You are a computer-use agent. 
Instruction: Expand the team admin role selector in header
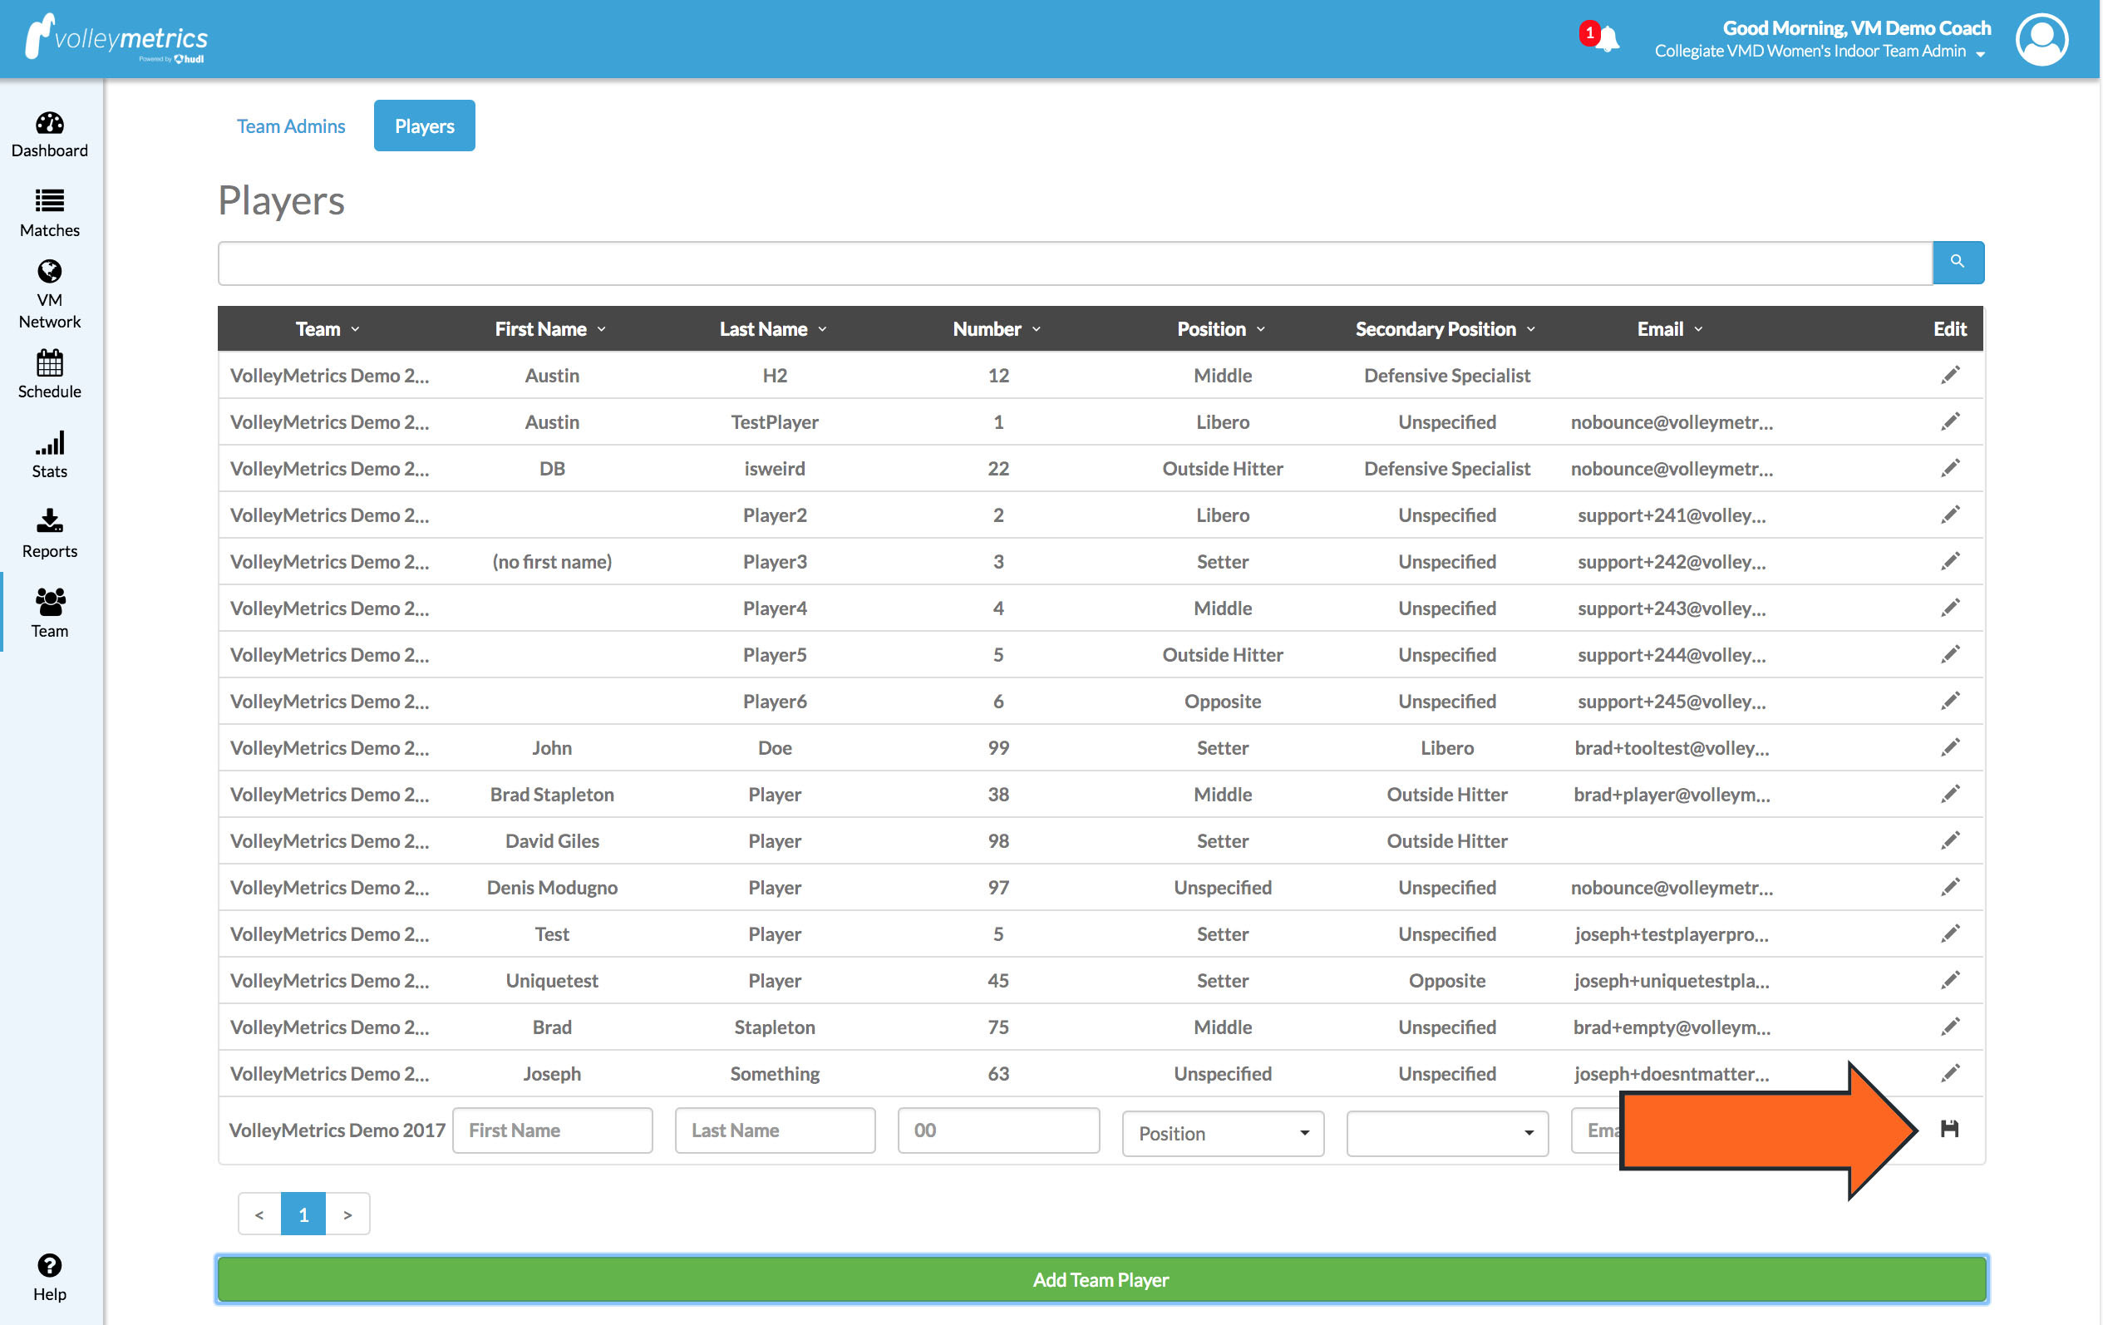point(1820,52)
